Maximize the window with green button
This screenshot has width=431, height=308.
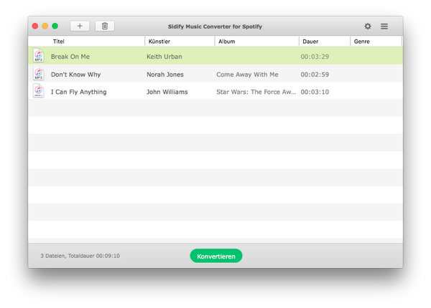click(x=55, y=26)
